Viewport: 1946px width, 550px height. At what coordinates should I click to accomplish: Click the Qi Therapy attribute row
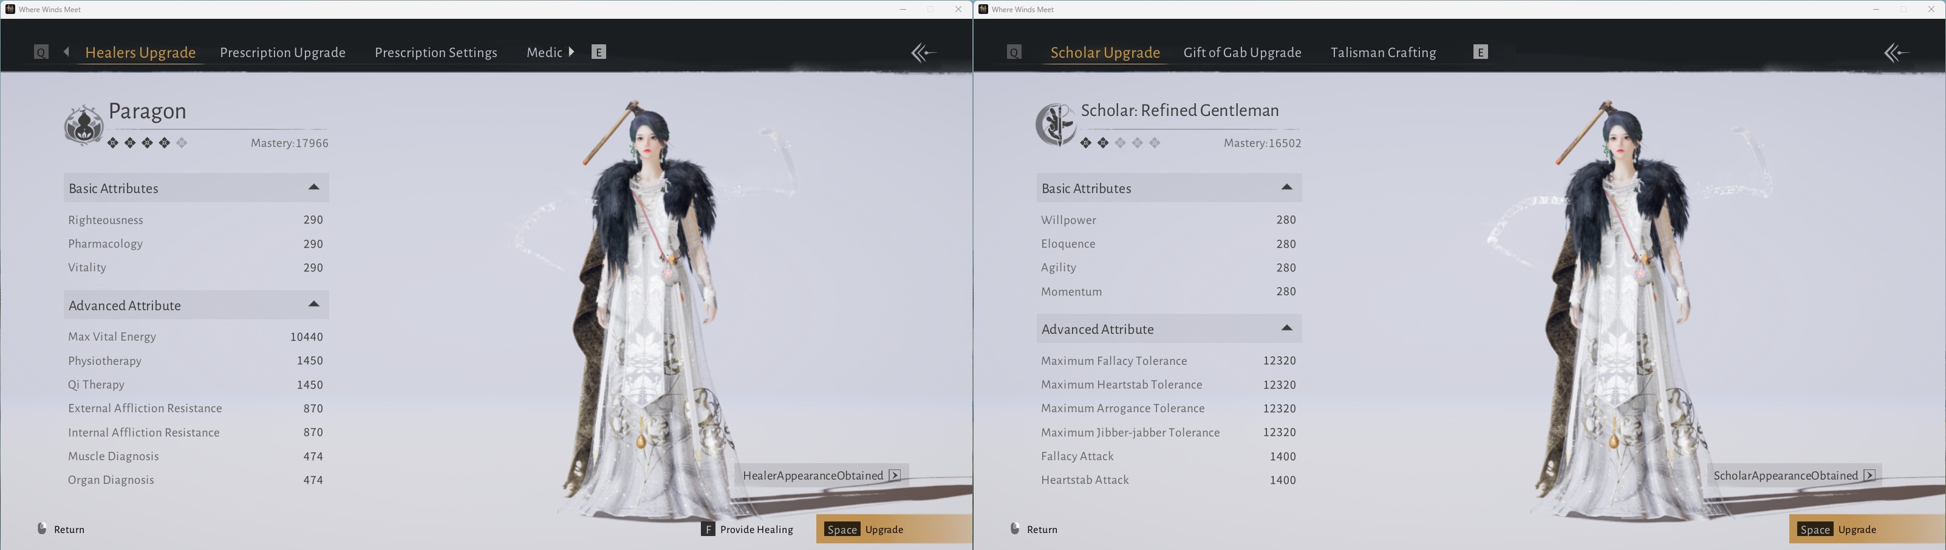pos(196,384)
